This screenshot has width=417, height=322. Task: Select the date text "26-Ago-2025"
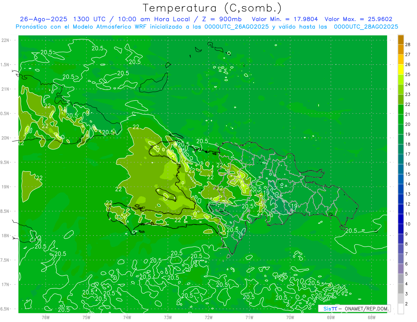(44, 19)
